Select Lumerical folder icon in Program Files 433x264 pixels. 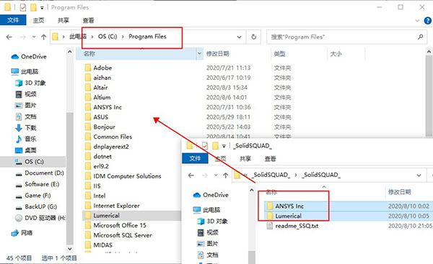coord(88,216)
